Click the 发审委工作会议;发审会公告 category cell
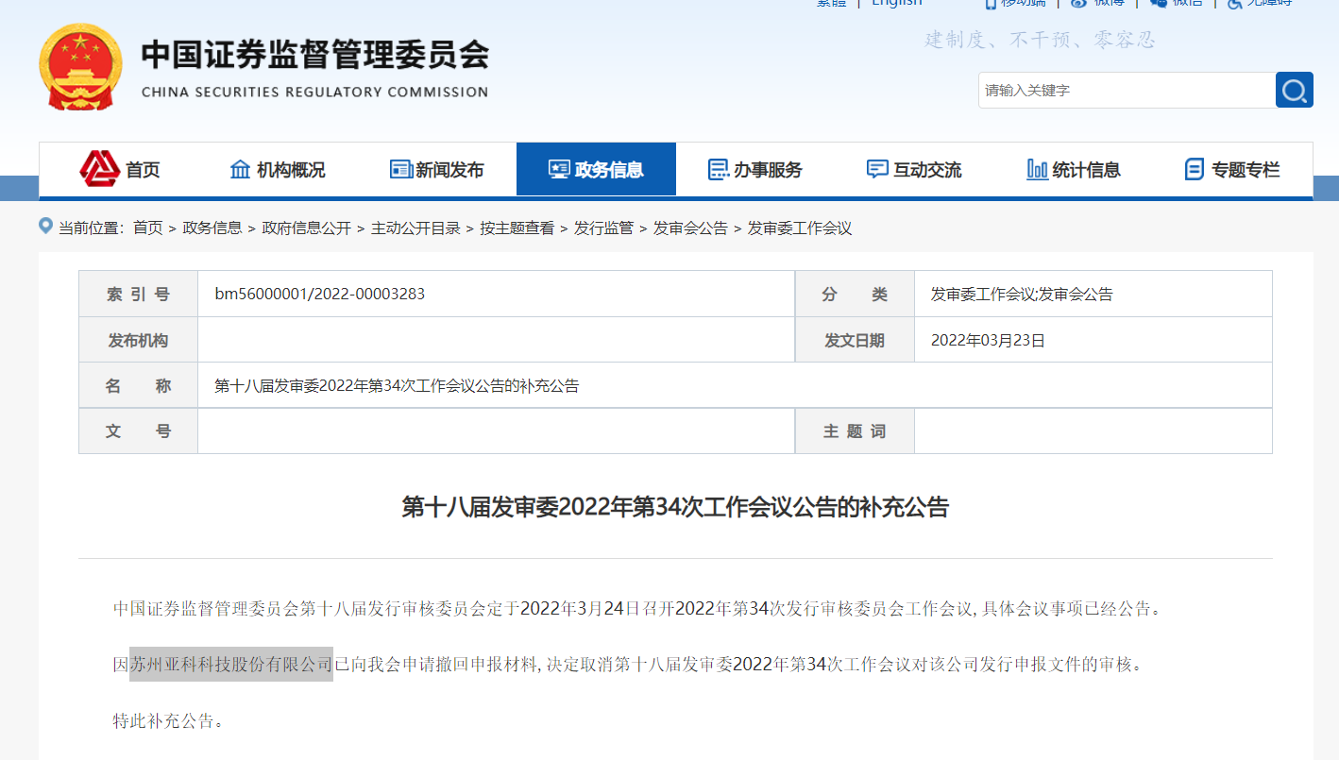 (x=1093, y=294)
